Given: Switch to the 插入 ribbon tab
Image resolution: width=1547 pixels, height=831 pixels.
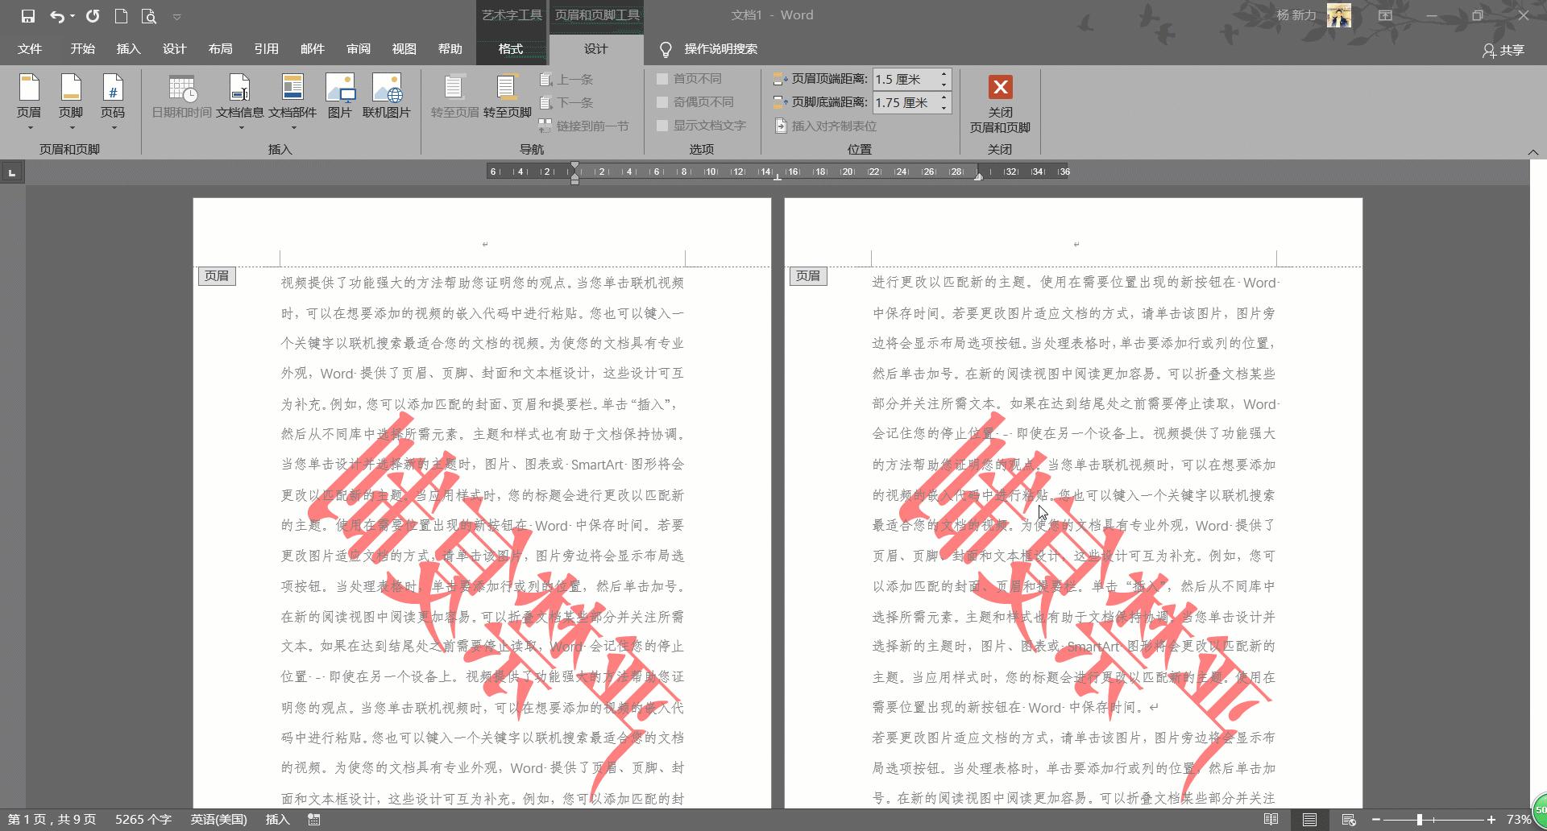Looking at the screenshot, I should pyautogui.click(x=127, y=48).
